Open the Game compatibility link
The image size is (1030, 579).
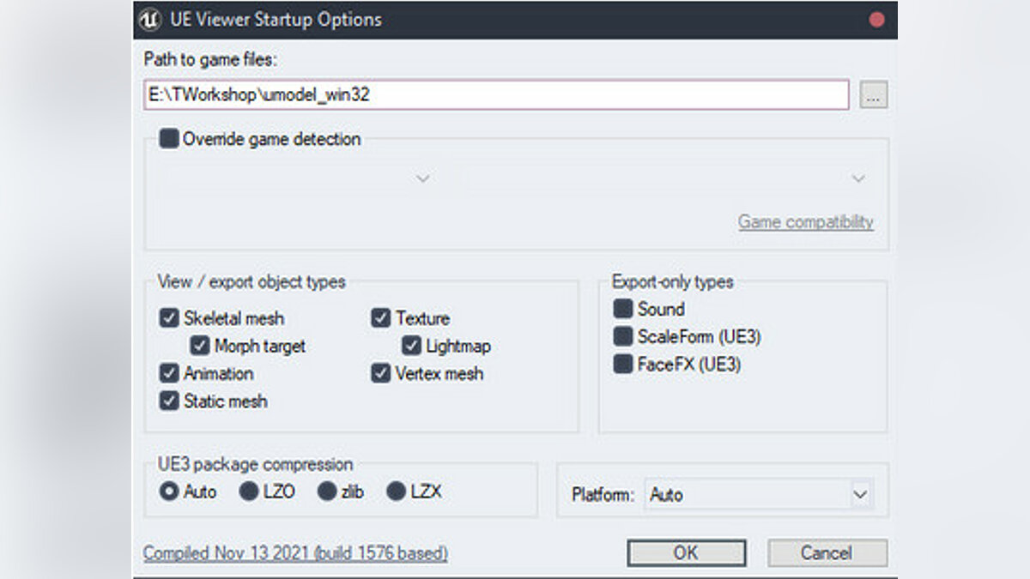805,222
